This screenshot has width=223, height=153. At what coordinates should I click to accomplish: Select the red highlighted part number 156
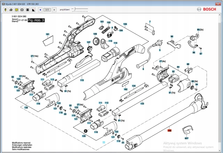169,130
